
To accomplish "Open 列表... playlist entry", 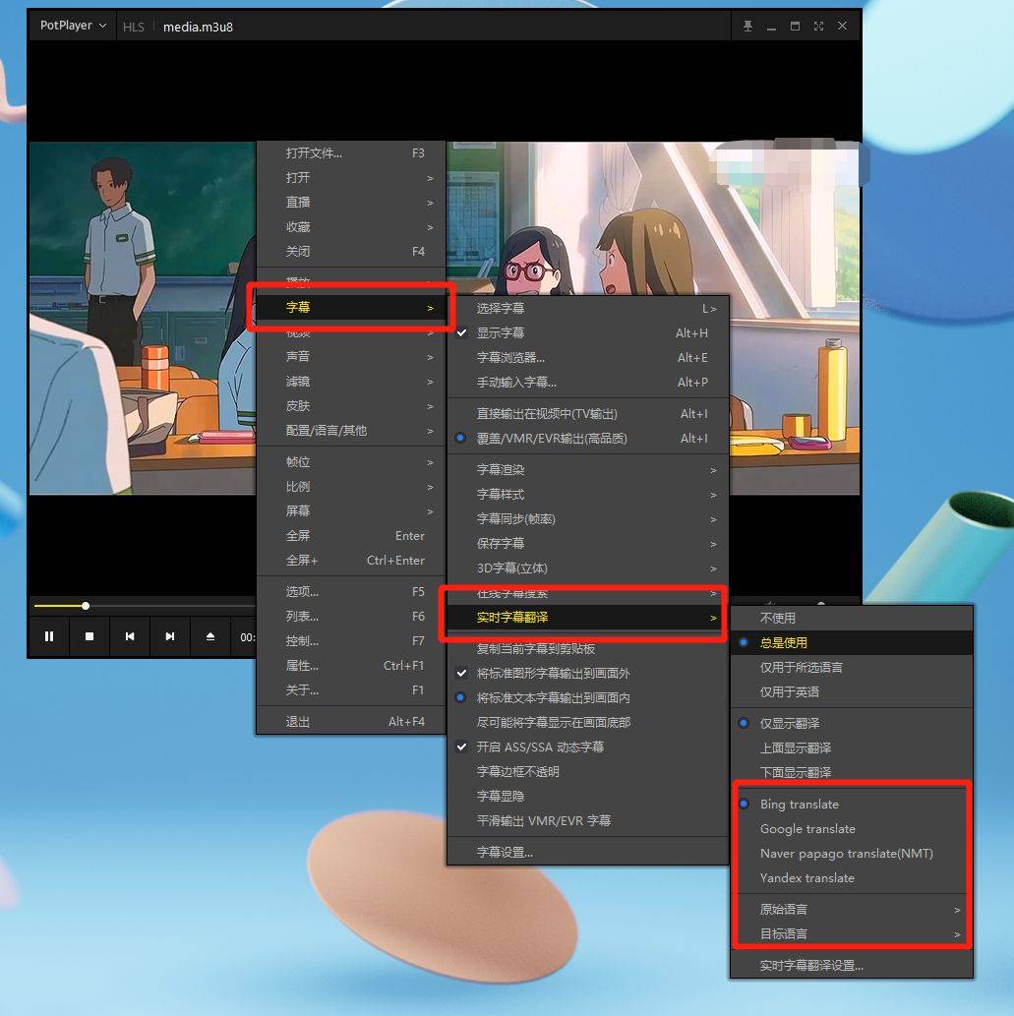I will (351, 617).
